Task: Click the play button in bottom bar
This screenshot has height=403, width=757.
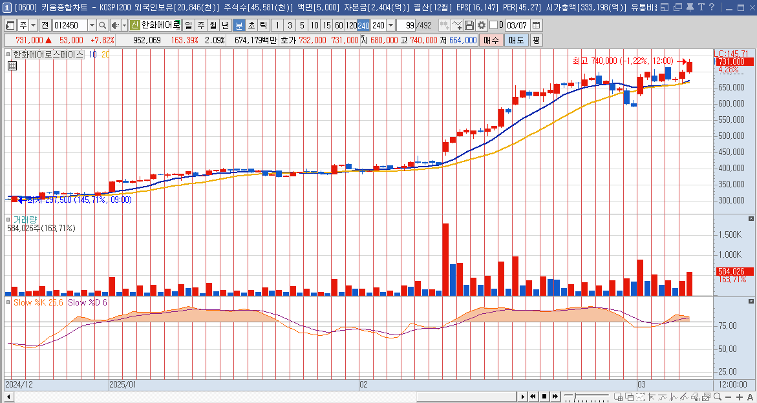Action: point(523,397)
